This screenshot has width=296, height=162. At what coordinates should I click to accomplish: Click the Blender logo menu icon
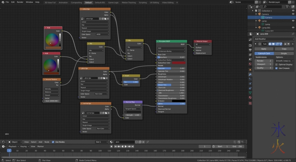(2, 2)
